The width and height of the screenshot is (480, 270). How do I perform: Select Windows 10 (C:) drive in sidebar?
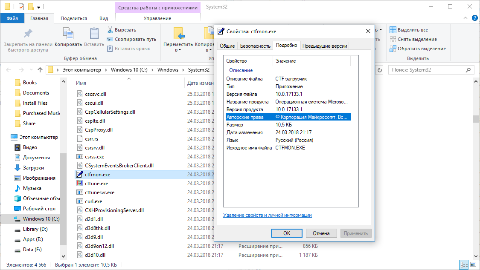tap(41, 219)
